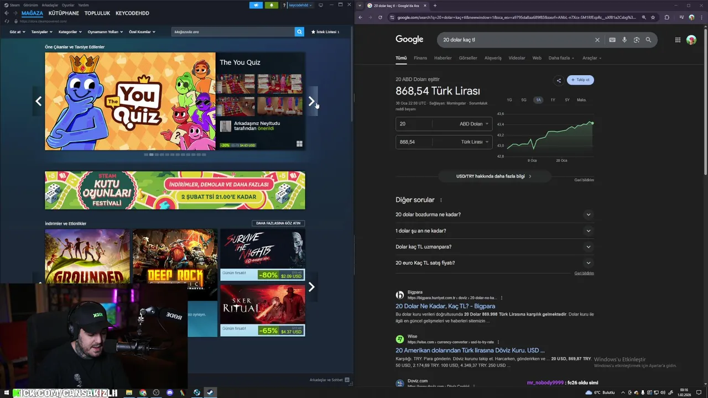Go back in the Chrome browser
708x398 pixels.
click(x=361, y=17)
